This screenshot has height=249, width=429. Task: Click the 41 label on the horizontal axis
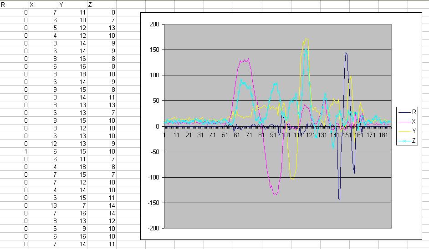(x=213, y=135)
